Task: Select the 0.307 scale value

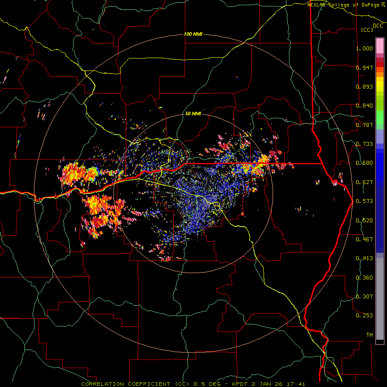Action: 364,297
